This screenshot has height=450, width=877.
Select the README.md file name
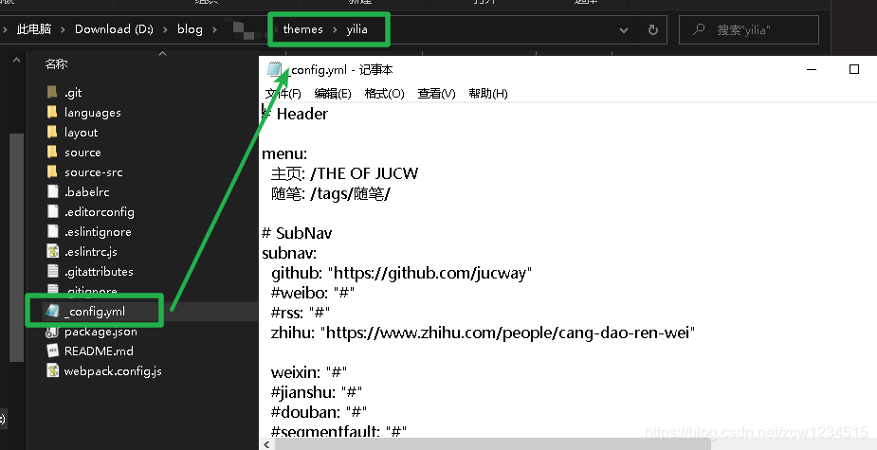99,351
